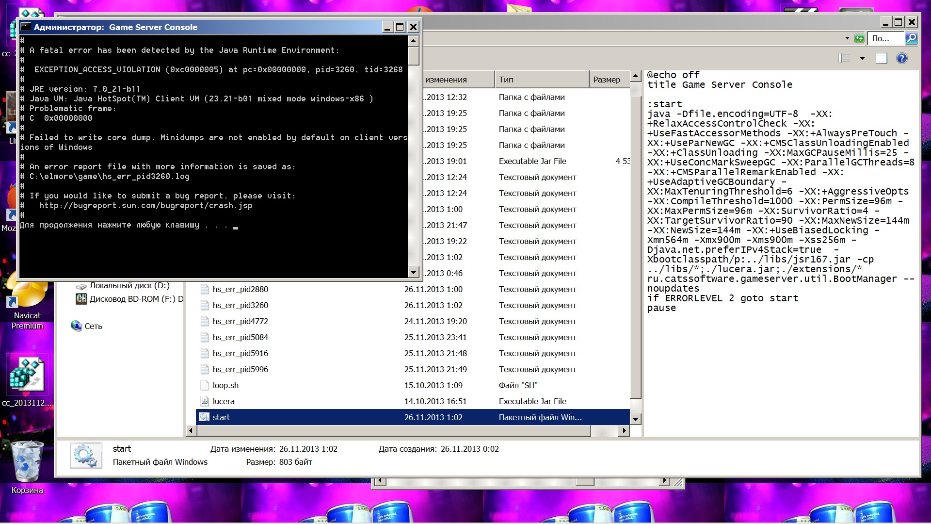Click the hs_err_pid4772 file icon
This screenshot has width=931, height=524.
click(204, 321)
